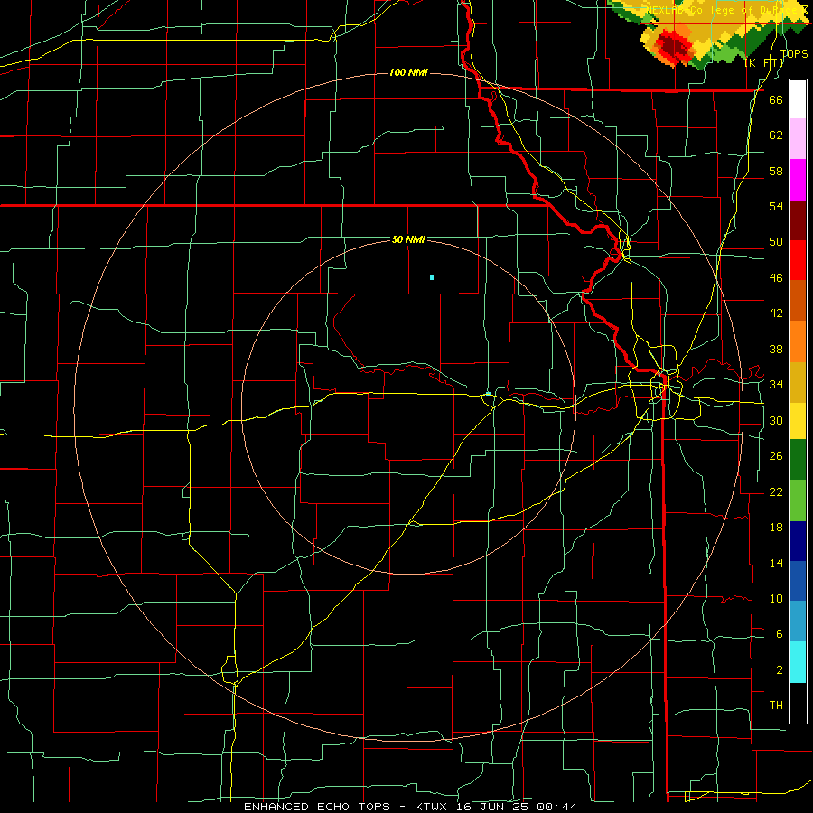Click legend value '10'
This screenshot has height=813, width=813.
point(776,598)
